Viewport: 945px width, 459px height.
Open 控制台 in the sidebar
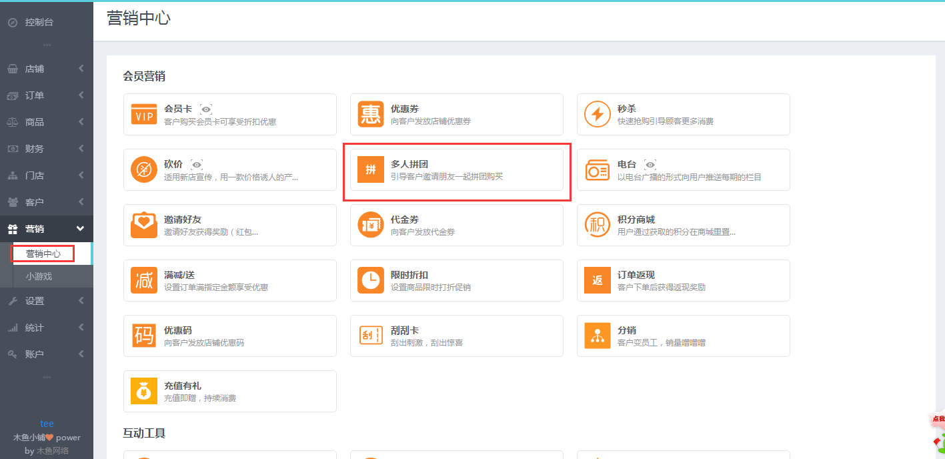click(47, 22)
